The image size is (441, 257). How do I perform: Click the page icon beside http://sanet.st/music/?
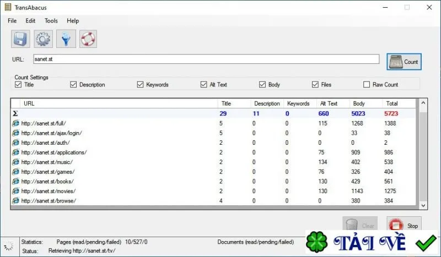16,162
